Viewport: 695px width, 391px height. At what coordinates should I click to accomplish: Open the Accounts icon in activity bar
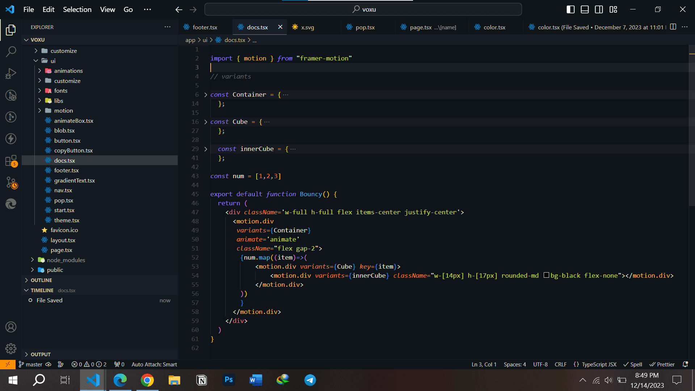point(11,327)
